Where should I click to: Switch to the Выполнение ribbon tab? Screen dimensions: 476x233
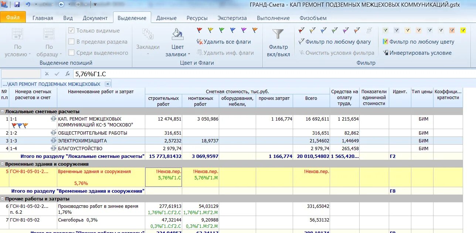pos(273,18)
